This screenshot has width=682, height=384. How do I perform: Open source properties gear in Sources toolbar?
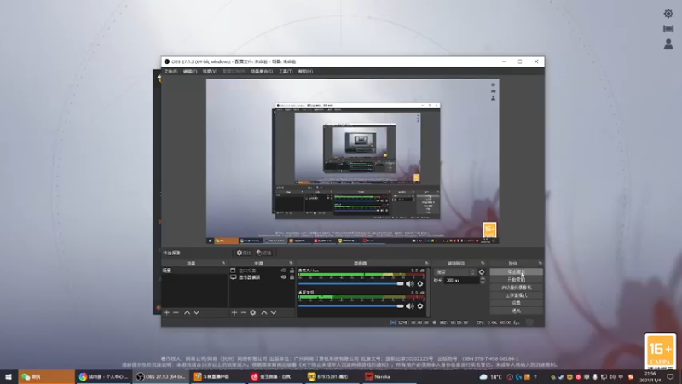(x=253, y=312)
